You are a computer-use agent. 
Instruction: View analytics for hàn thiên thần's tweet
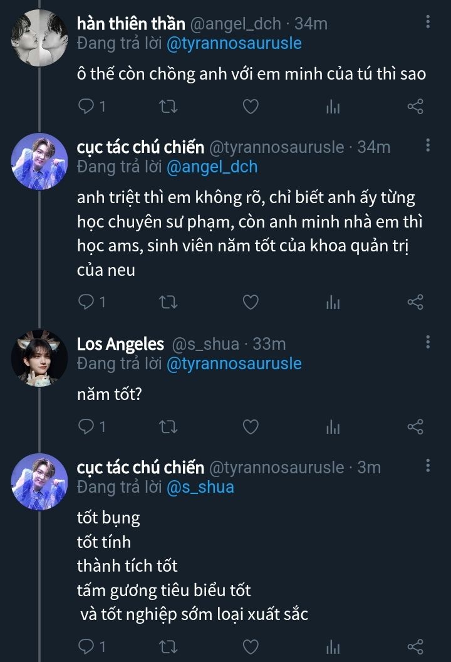click(333, 107)
